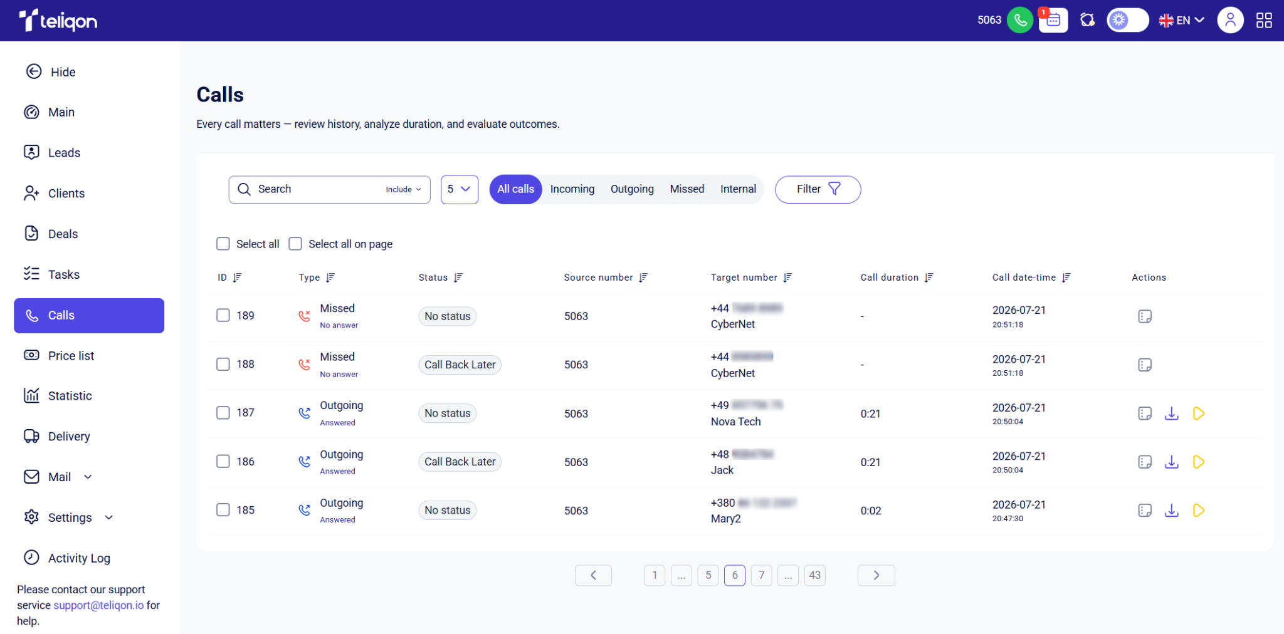Toggle the theme switch in header

pos(1127,20)
